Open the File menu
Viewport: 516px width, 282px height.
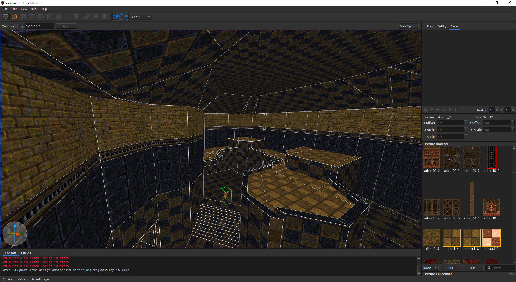pos(5,9)
